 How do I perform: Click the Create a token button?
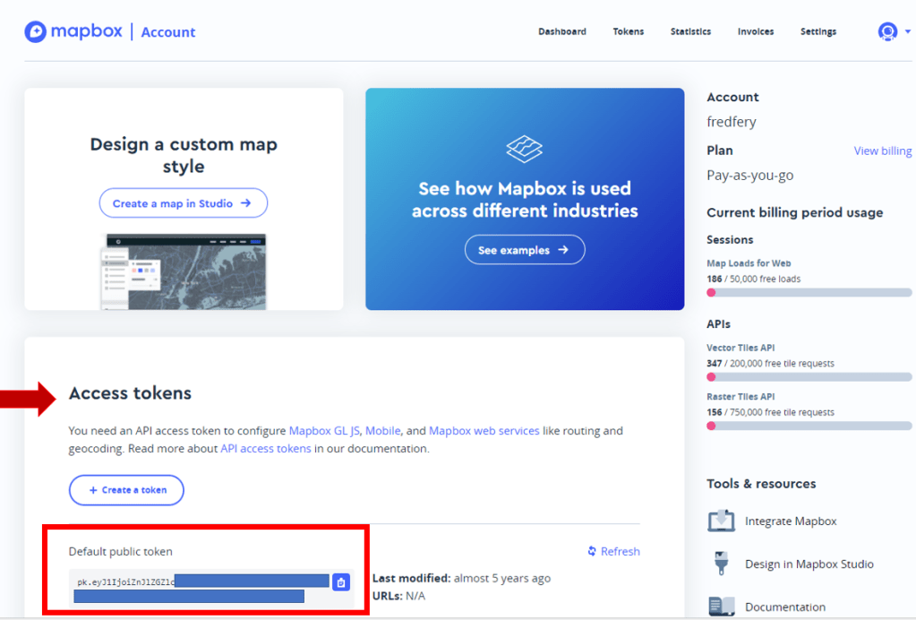click(126, 490)
